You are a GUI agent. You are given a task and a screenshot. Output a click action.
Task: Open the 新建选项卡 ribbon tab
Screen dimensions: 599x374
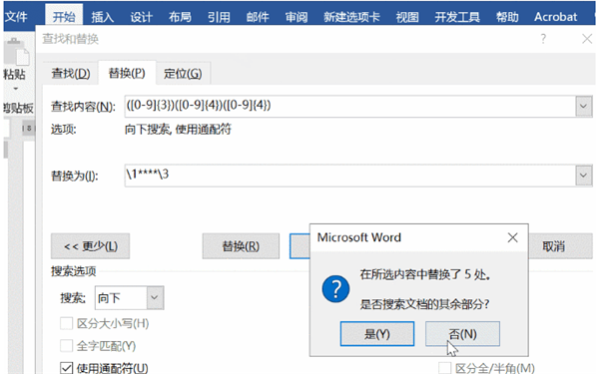pyautogui.click(x=351, y=17)
